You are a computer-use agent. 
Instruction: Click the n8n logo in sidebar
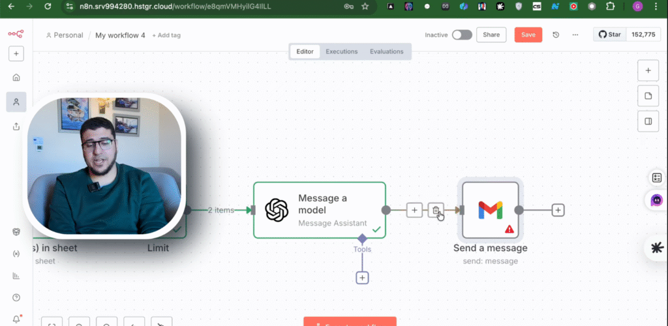pyautogui.click(x=16, y=34)
